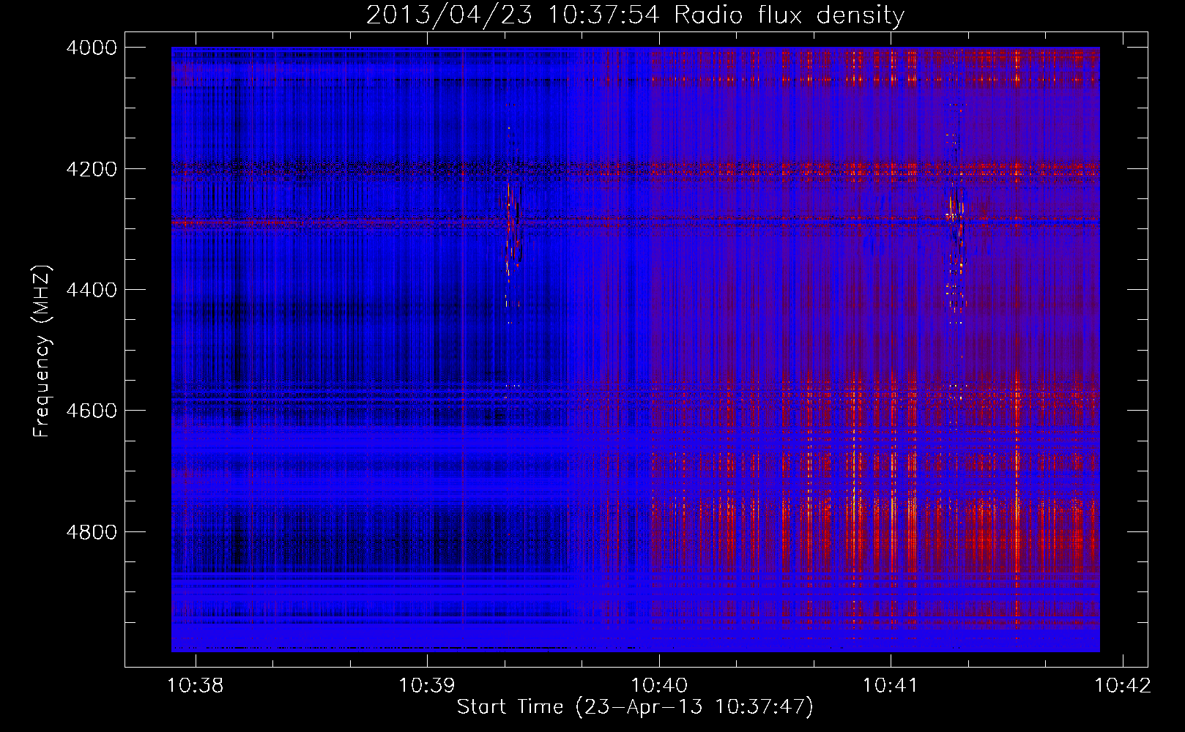Click the plot title '2013/04/23 10:37:54 Radio flux density'
The height and width of the screenshot is (732, 1185).
[x=635, y=15]
